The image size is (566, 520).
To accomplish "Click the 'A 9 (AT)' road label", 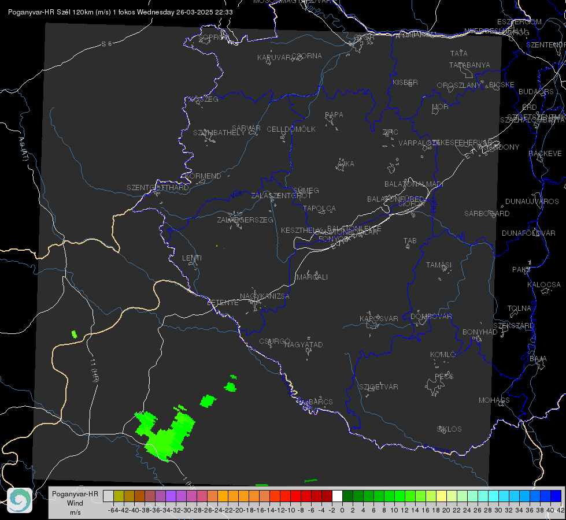I will pos(23,148).
